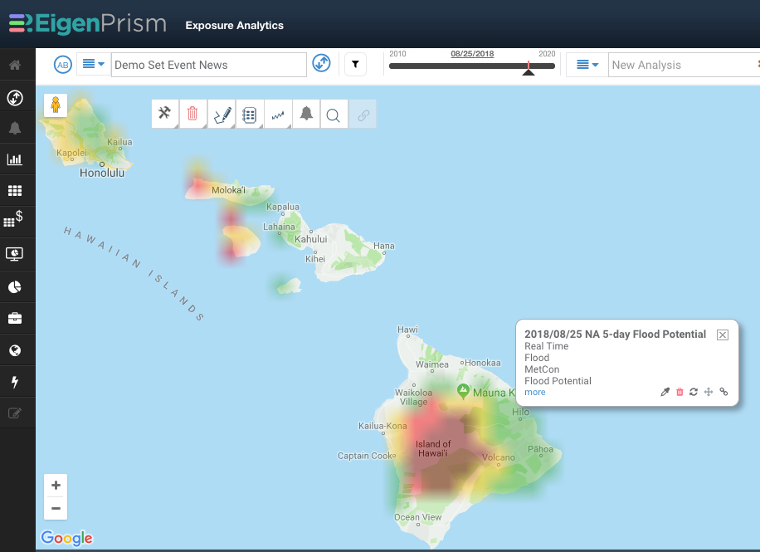Open the filter funnel button
The height and width of the screenshot is (552, 760).
click(355, 64)
